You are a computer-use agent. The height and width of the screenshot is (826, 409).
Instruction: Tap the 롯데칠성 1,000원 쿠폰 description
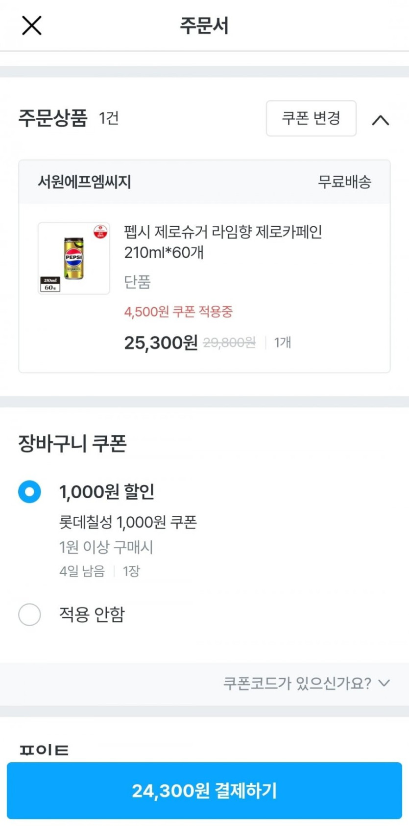click(128, 522)
